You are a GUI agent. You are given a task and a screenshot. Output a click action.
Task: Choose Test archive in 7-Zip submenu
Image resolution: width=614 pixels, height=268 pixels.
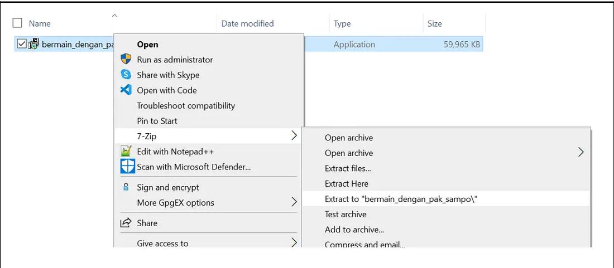pyautogui.click(x=346, y=214)
